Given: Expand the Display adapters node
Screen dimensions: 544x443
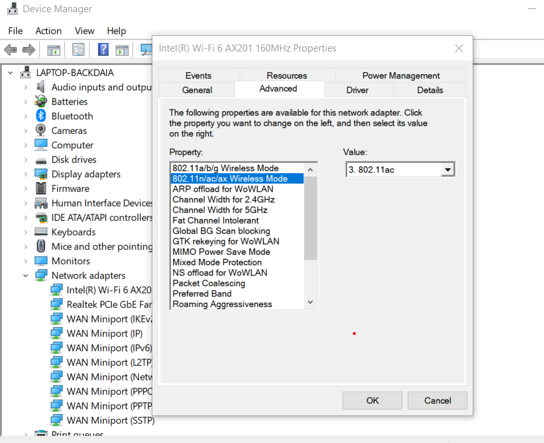Looking at the screenshot, I should click(x=26, y=174).
